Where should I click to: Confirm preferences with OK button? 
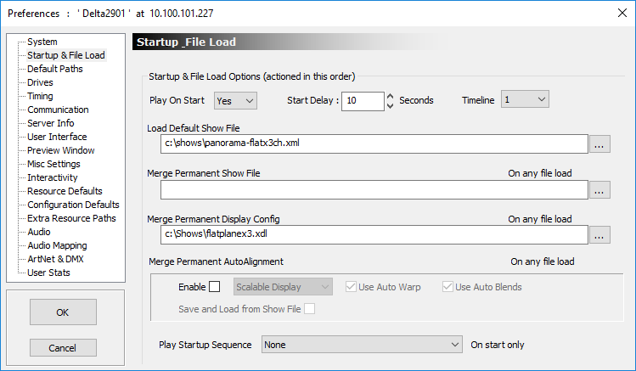63,312
